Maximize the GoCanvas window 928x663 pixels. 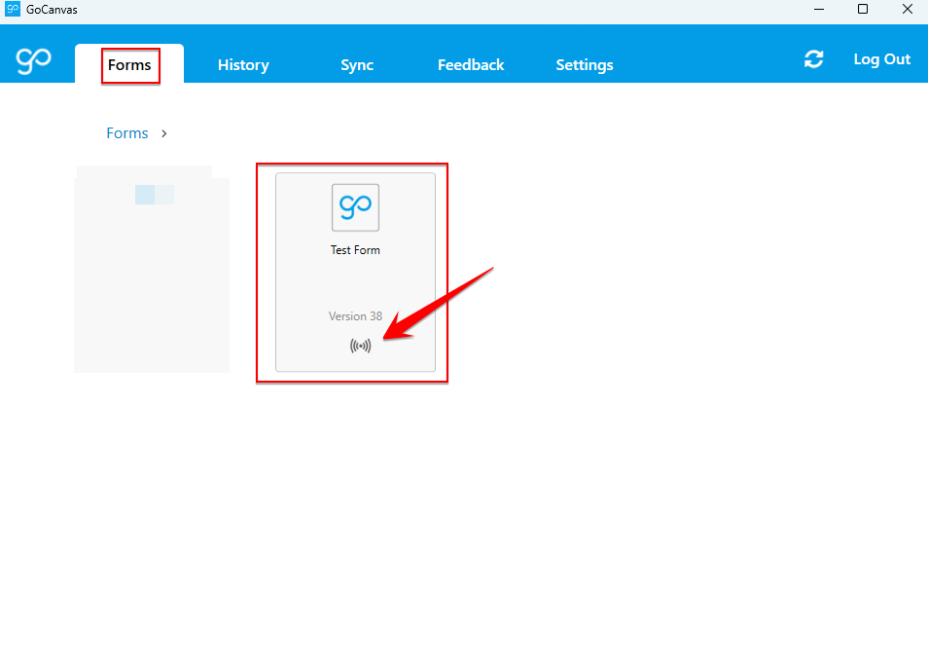click(863, 10)
